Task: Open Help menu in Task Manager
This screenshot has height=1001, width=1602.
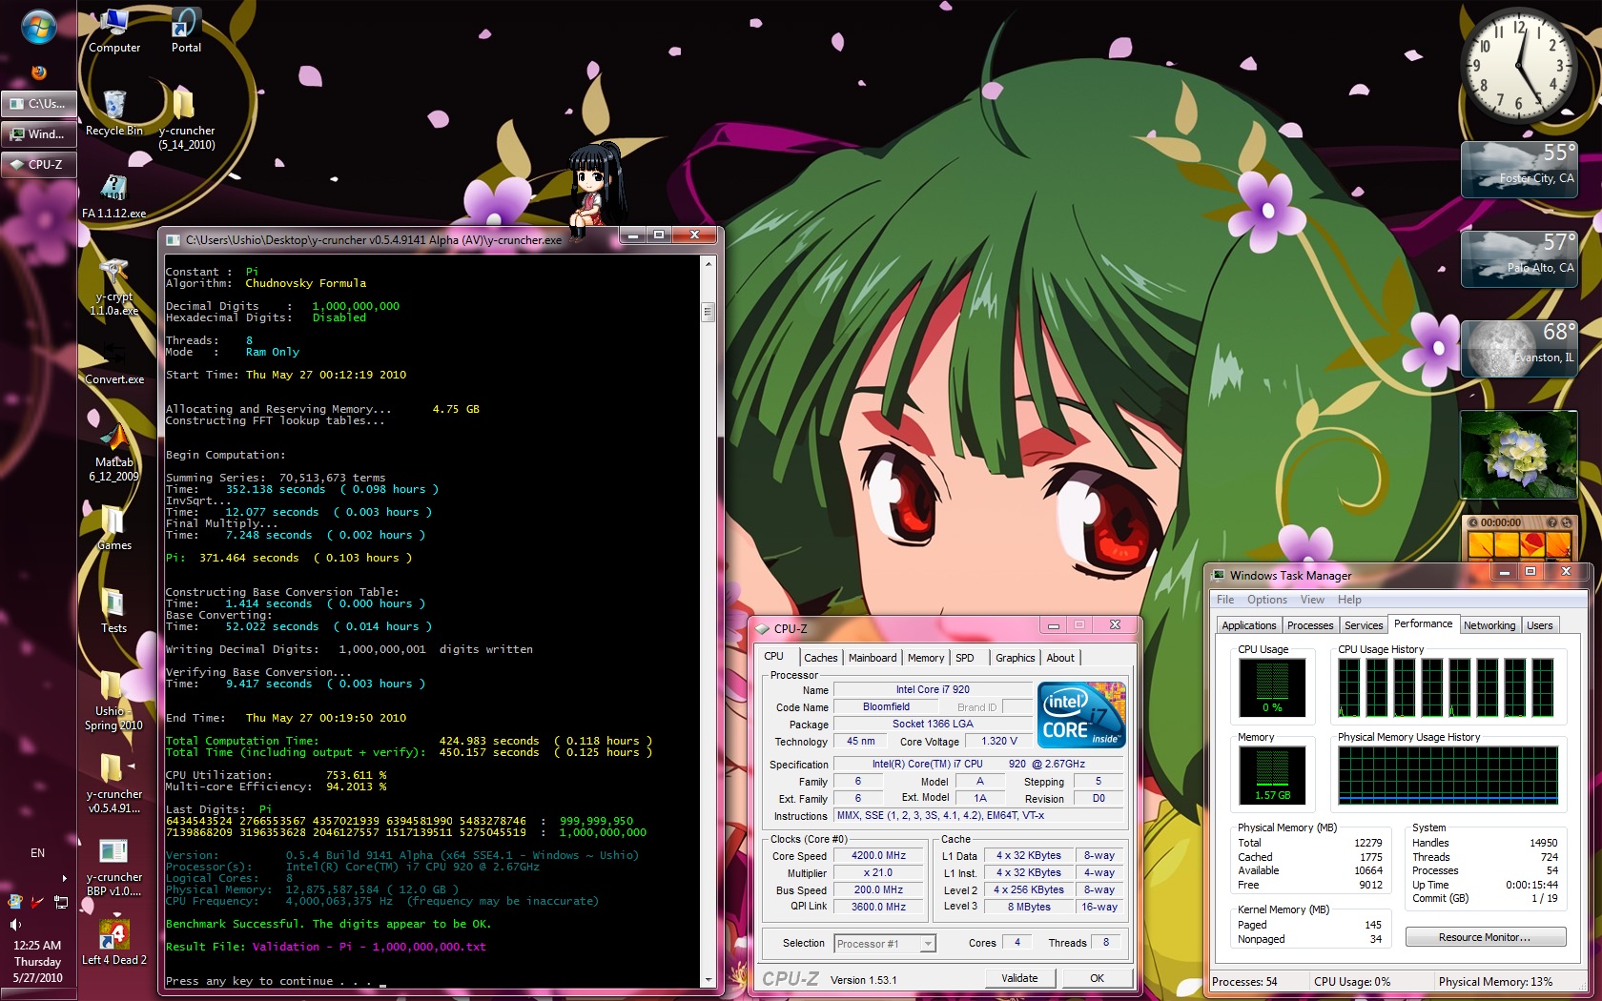Action: point(1349,600)
